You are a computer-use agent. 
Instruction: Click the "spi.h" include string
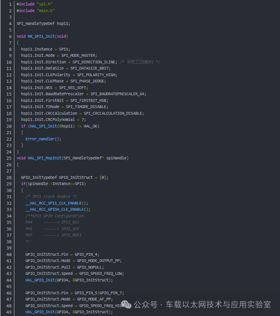click(45, 4)
